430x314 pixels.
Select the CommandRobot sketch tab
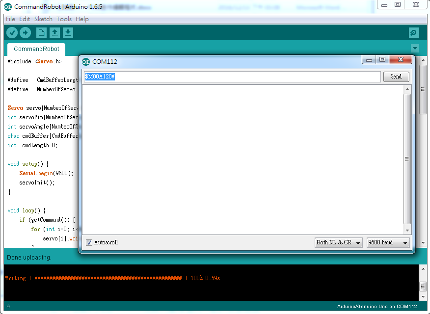coord(36,49)
